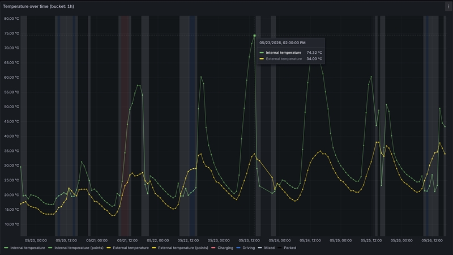Click the '50.00 °C' y-axis label
Image resolution: width=453 pixels, height=255 pixels.
pyautogui.click(x=11, y=107)
